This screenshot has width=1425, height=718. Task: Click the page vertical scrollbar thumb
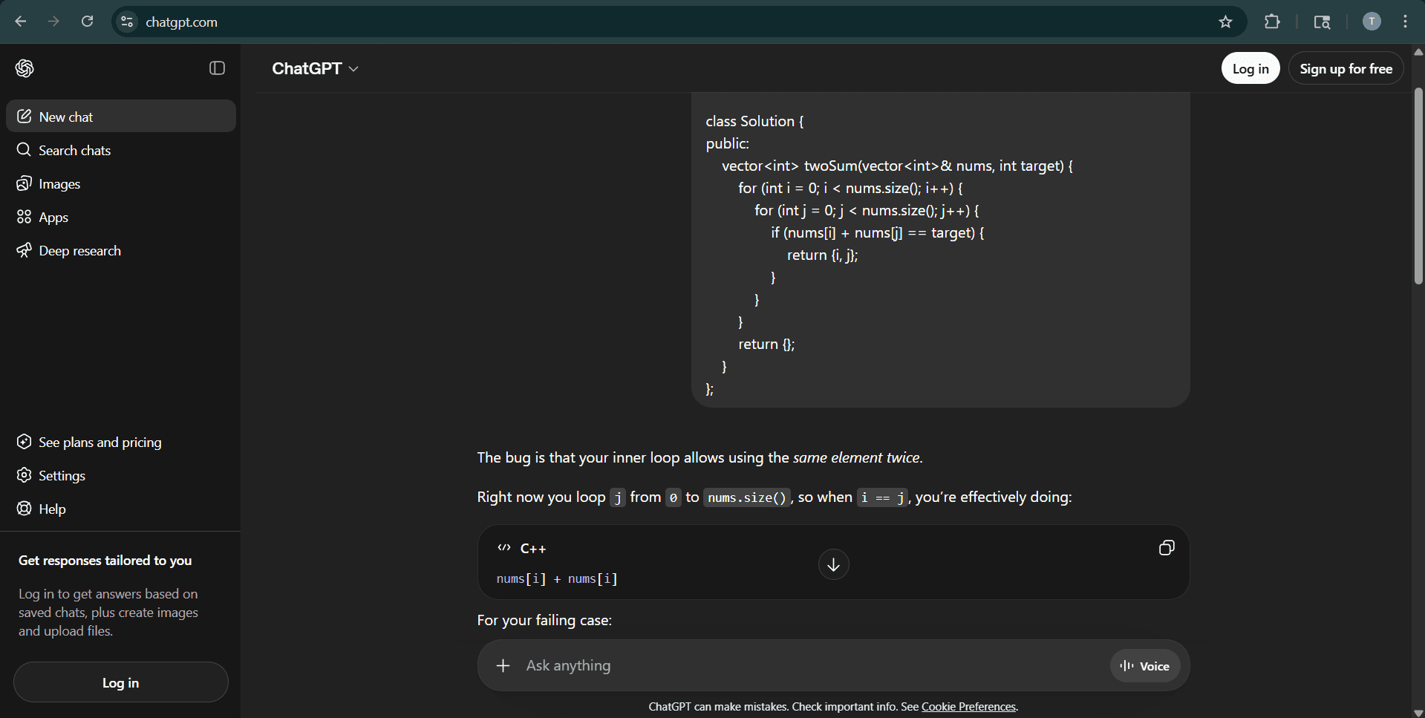(1418, 186)
